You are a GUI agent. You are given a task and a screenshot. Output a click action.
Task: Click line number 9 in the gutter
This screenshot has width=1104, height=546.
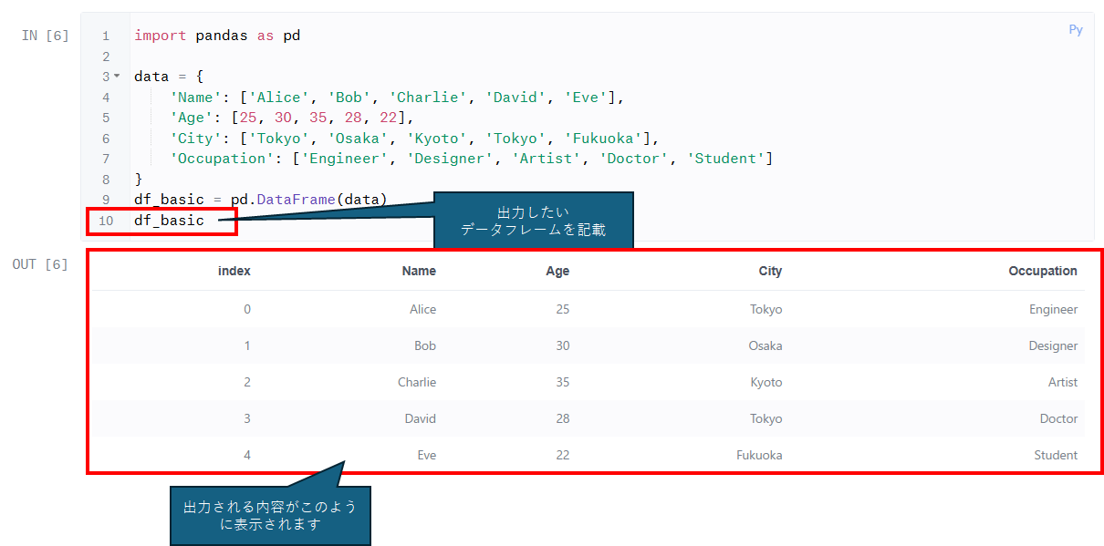point(106,200)
